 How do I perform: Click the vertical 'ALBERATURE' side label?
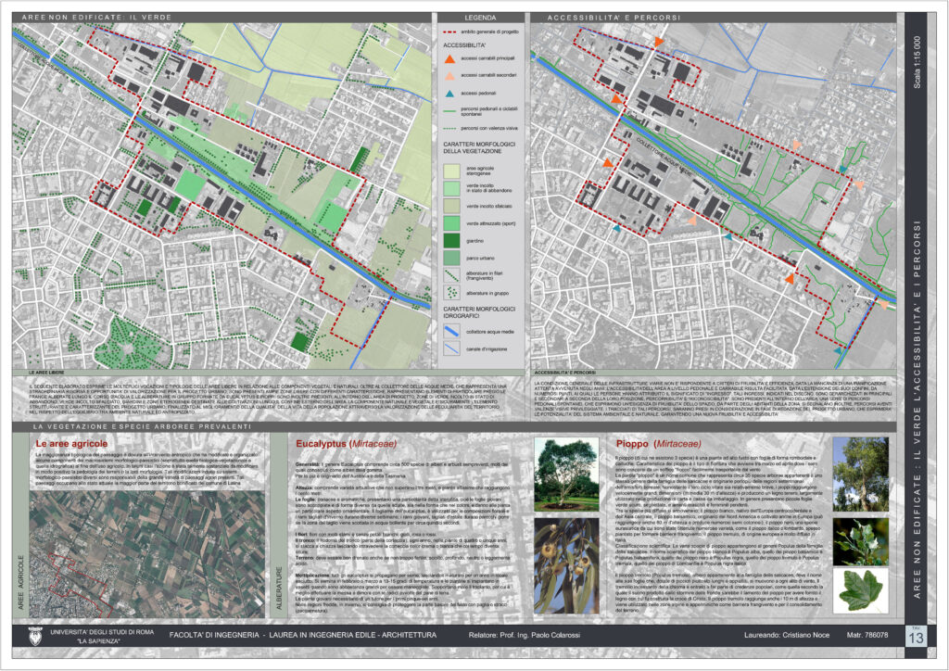click(279, 589)
